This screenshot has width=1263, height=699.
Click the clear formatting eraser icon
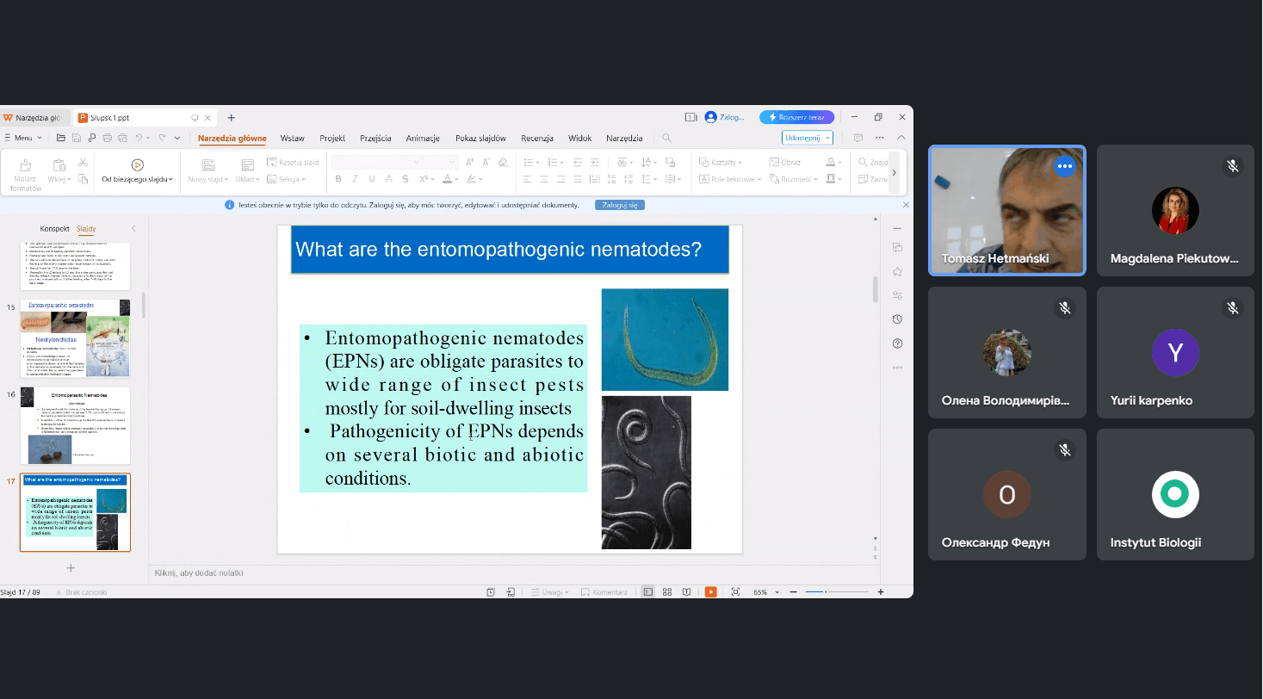(503, 162)
